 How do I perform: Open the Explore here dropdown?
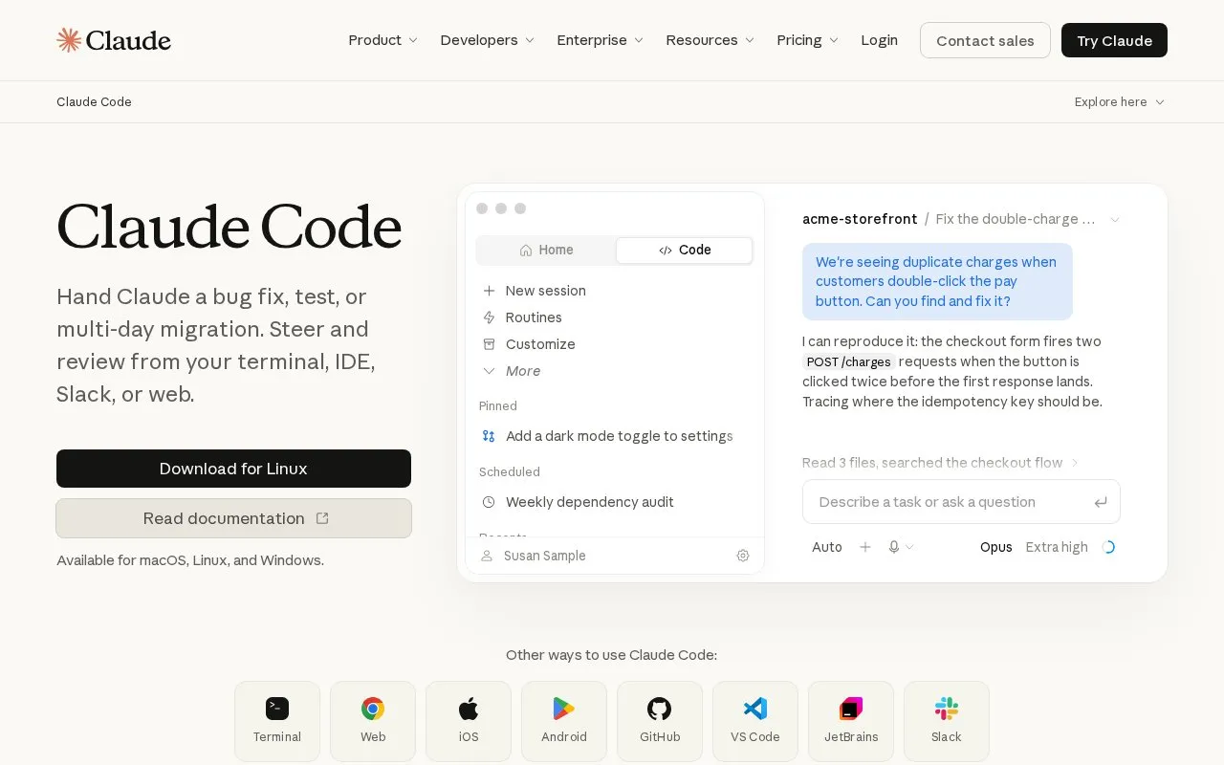tap(1120, 102)
